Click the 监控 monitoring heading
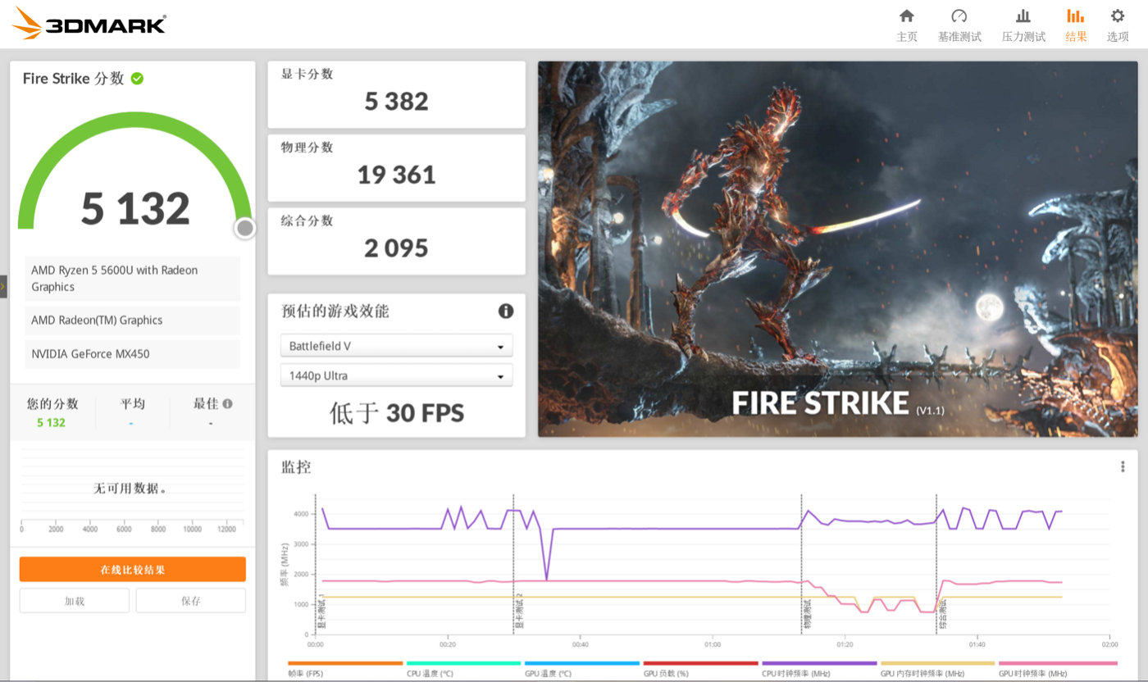 296,467
